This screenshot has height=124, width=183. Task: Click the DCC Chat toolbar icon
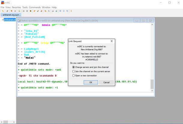[38, 11]
